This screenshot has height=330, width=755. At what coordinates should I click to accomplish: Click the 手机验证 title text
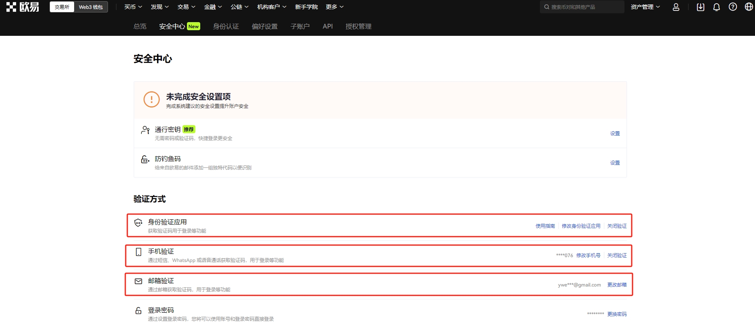161,252
